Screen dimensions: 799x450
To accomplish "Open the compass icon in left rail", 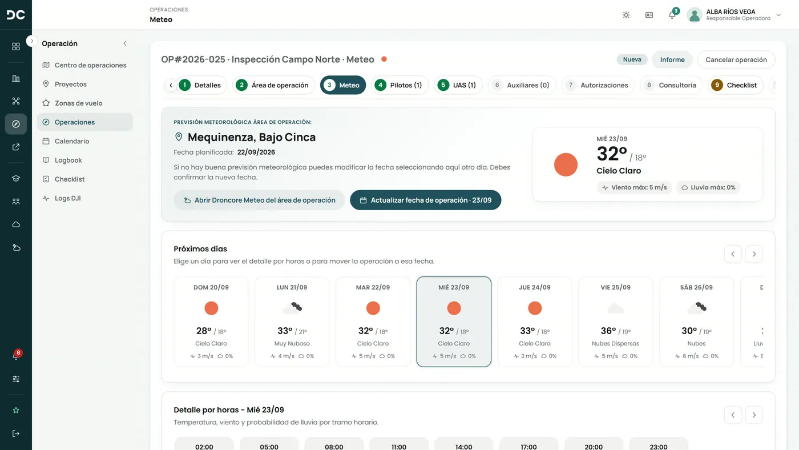I will [16, 124].
